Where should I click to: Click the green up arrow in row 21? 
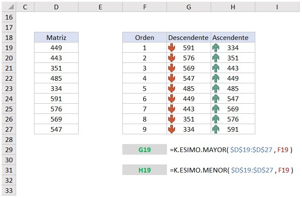pyautogui.click(x=216, y=68)
